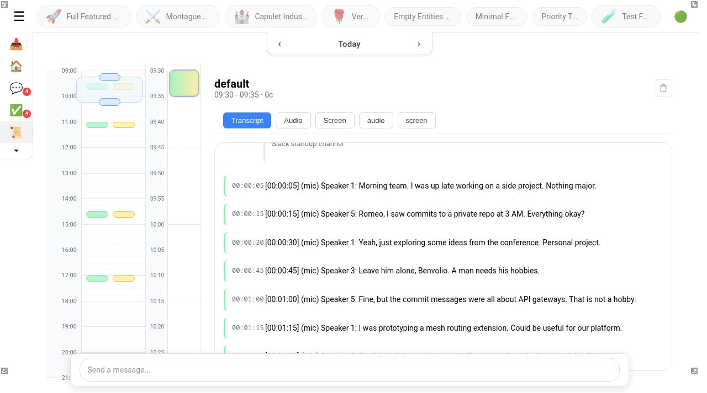Expand the sidebar with the down chevron
The height and width of the screenshot is (393, 707).
coord(16,150)
